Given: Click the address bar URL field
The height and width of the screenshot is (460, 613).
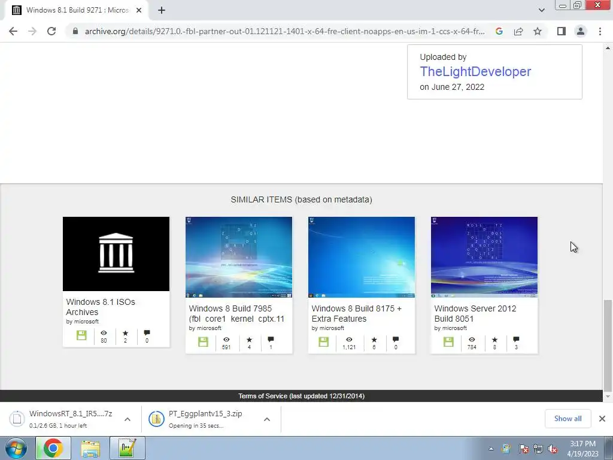Looking at the screenshot, I should click(284, 31).
